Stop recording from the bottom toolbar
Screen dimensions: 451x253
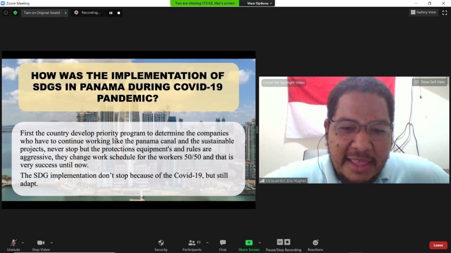click(287, 242)
